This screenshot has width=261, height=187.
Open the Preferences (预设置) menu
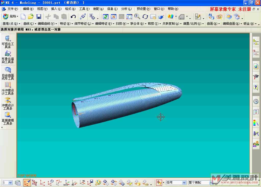coord(143,9)
